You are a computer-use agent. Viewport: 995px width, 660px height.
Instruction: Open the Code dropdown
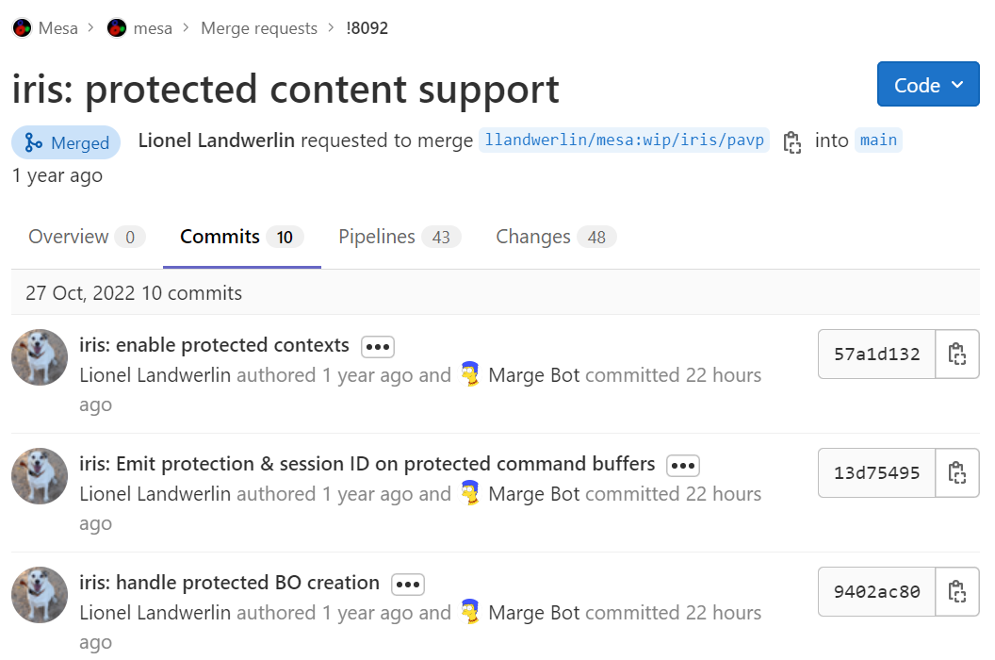click(927, 84)
